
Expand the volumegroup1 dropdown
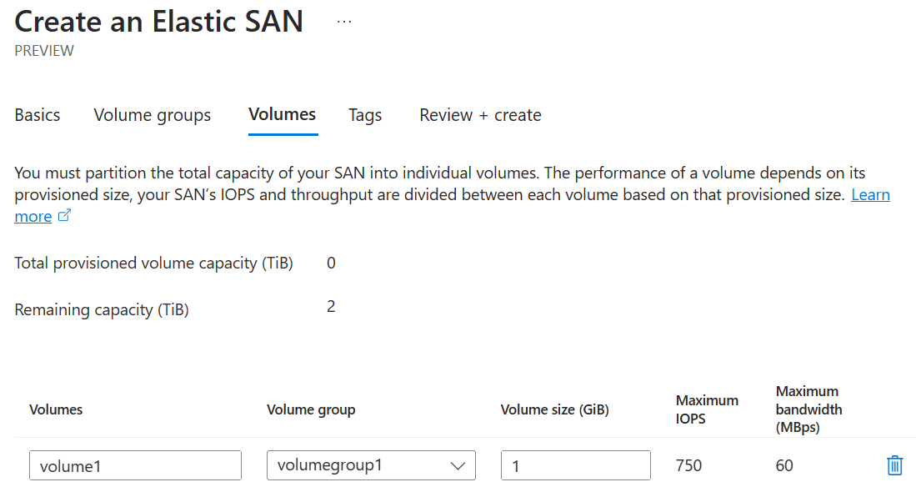[x=371, y=465]
